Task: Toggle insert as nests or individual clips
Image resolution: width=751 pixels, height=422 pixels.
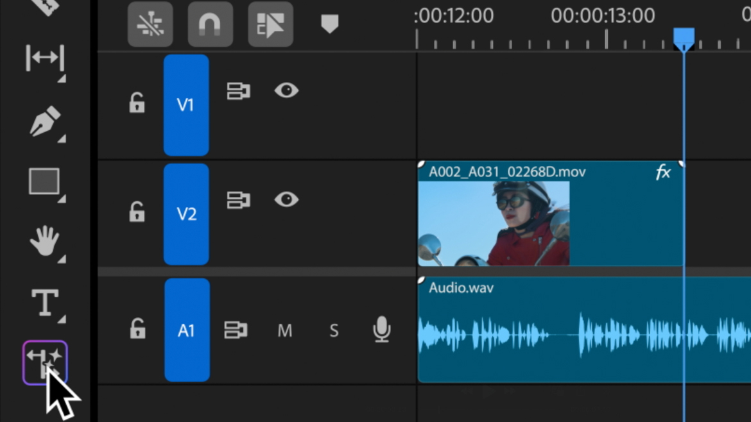Action: point(150,25)
